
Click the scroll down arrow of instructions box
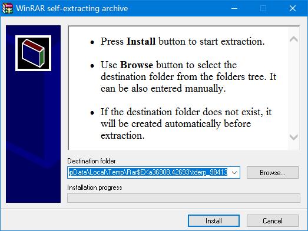click(294, 137)
